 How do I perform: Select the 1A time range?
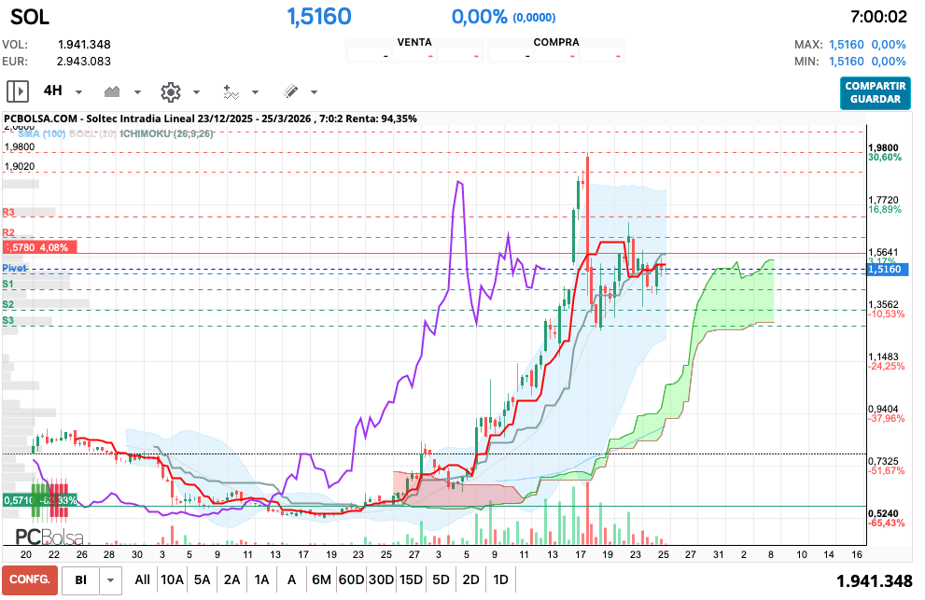(x=262, y=580)
